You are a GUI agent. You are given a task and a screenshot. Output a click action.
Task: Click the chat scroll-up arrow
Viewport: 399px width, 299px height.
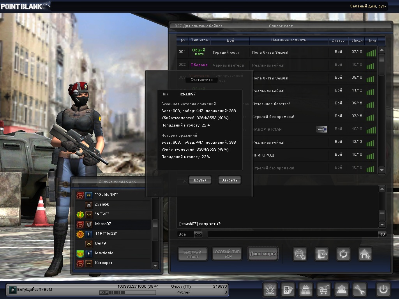click(382, 189)
